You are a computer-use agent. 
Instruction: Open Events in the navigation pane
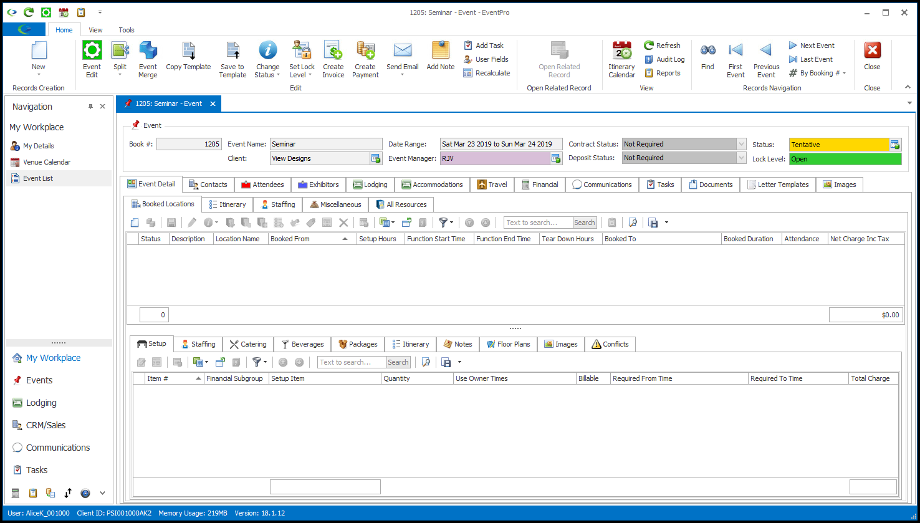click(x=39, y=380)
